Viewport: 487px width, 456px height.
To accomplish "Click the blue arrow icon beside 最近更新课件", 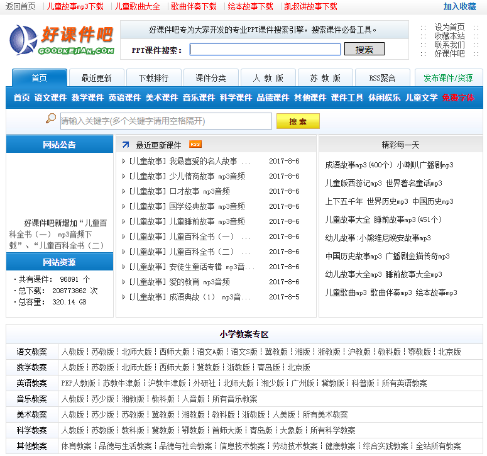I will 126,145.
